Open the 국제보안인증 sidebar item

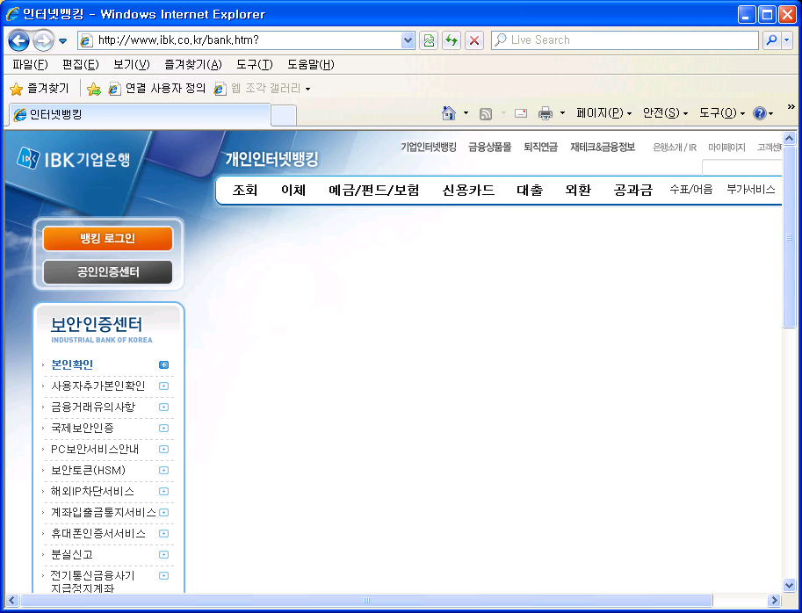83,428
